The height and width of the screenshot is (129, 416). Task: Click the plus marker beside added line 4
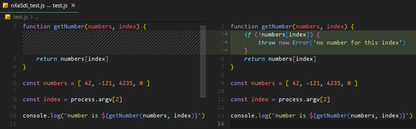226,43
